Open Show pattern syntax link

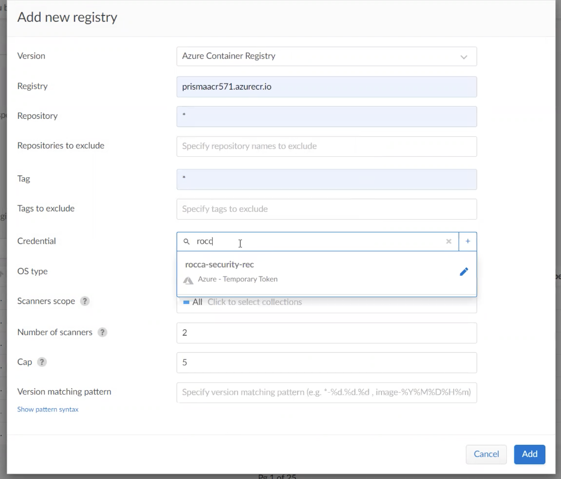click(48, 409)
